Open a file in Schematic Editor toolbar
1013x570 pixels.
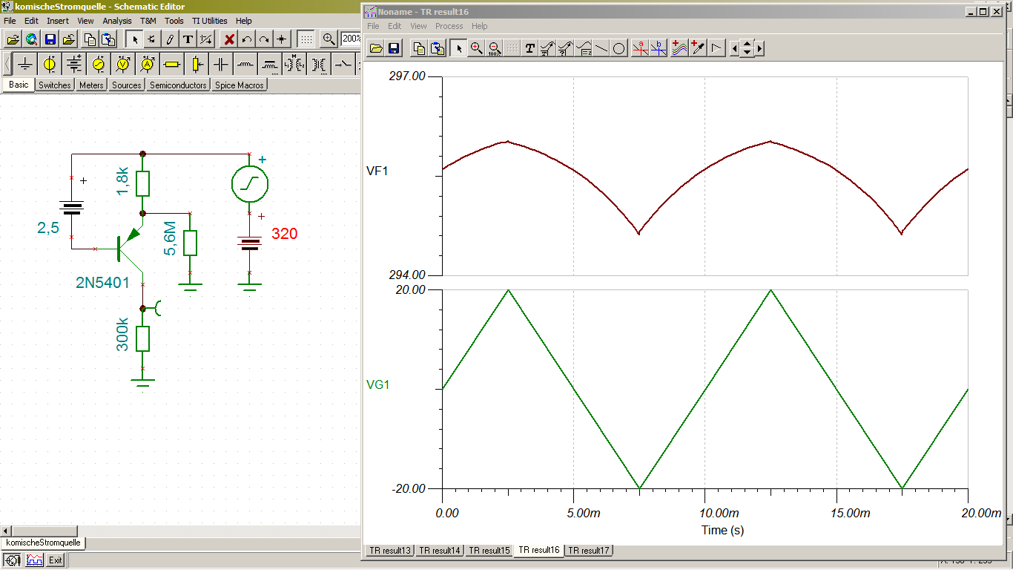click(x=13, y=39)
